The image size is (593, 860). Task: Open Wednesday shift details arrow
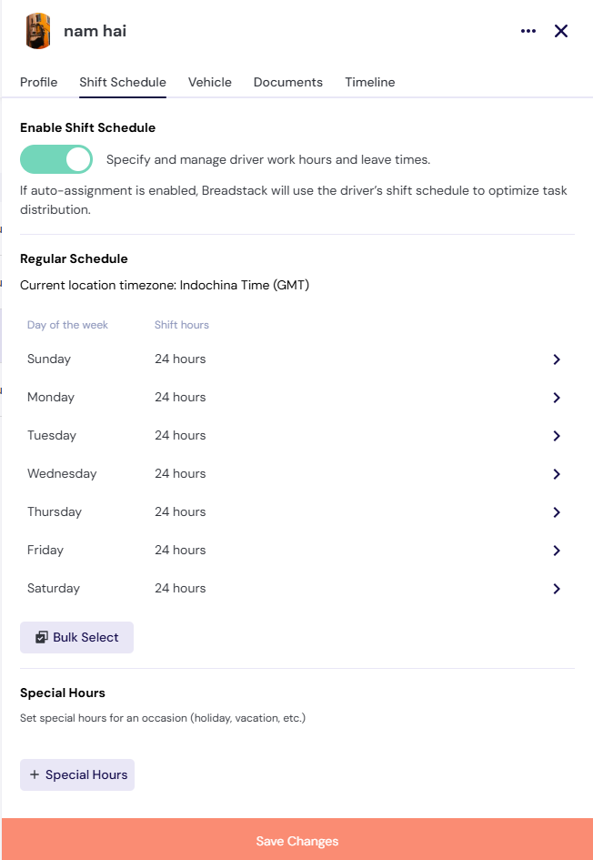coord(557,474)
